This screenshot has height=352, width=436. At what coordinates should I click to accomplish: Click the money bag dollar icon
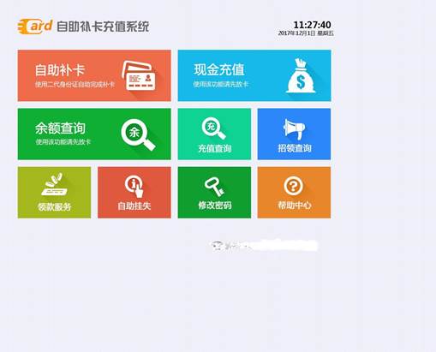tap(301, 75)
